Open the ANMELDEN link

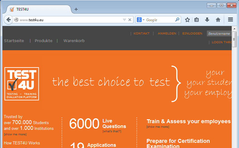point(167,34)
